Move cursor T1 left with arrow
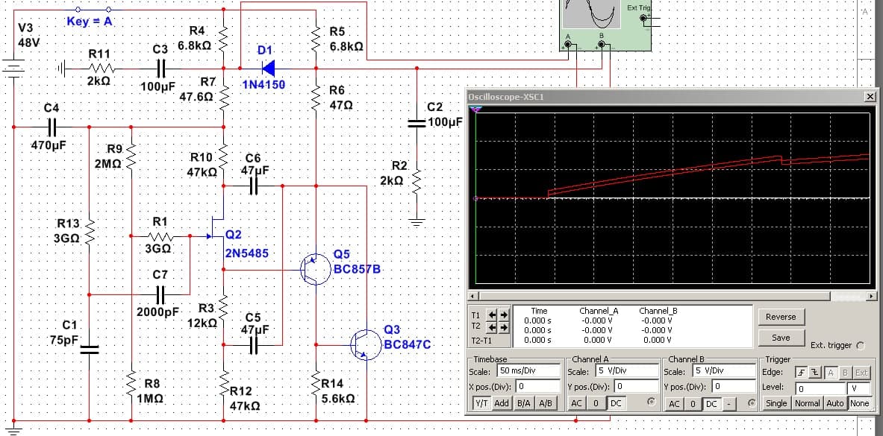 click(493, 315)
